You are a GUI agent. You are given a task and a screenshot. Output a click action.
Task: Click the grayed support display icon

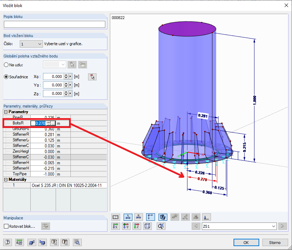(x=196, y=217)
